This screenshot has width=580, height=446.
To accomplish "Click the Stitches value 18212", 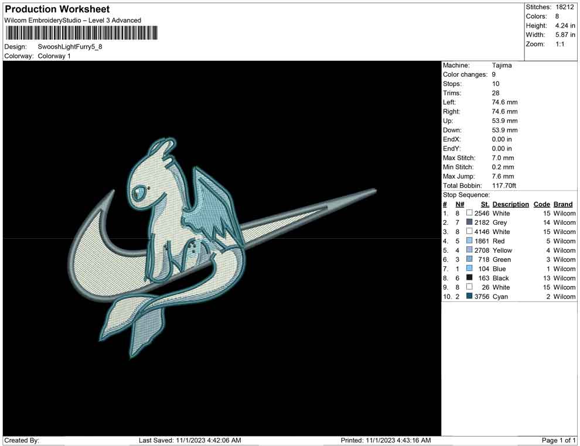I will tap(564, 7).
